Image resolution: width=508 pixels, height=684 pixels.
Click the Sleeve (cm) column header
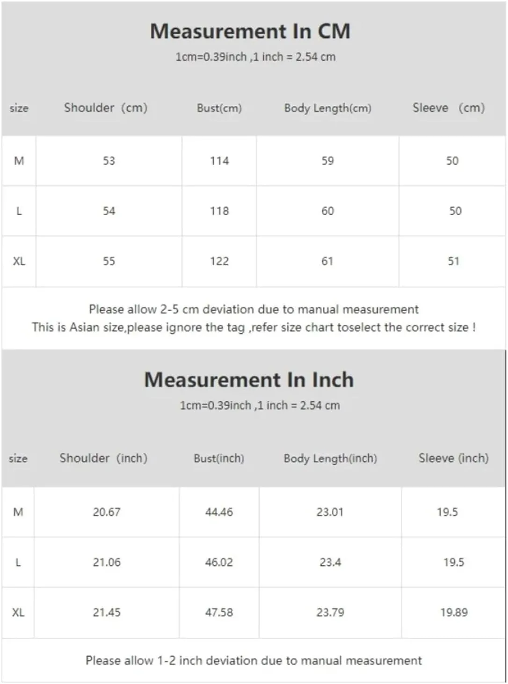point(449,108)
